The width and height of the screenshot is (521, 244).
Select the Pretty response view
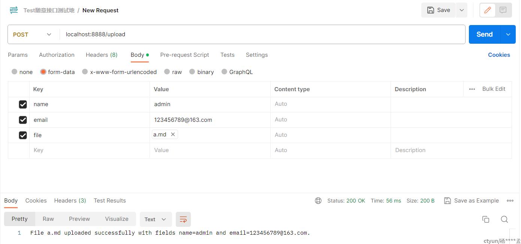pyautogui.click(x=19, y=219)
